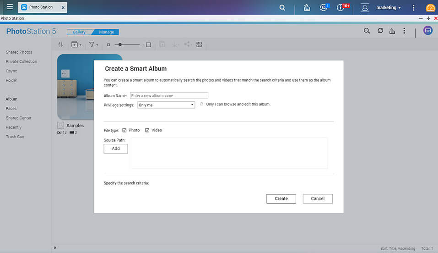This screenshot has height=253, width=438.
Task: Click the Samples album checkbox icon
Action: [x=60, y=125]
